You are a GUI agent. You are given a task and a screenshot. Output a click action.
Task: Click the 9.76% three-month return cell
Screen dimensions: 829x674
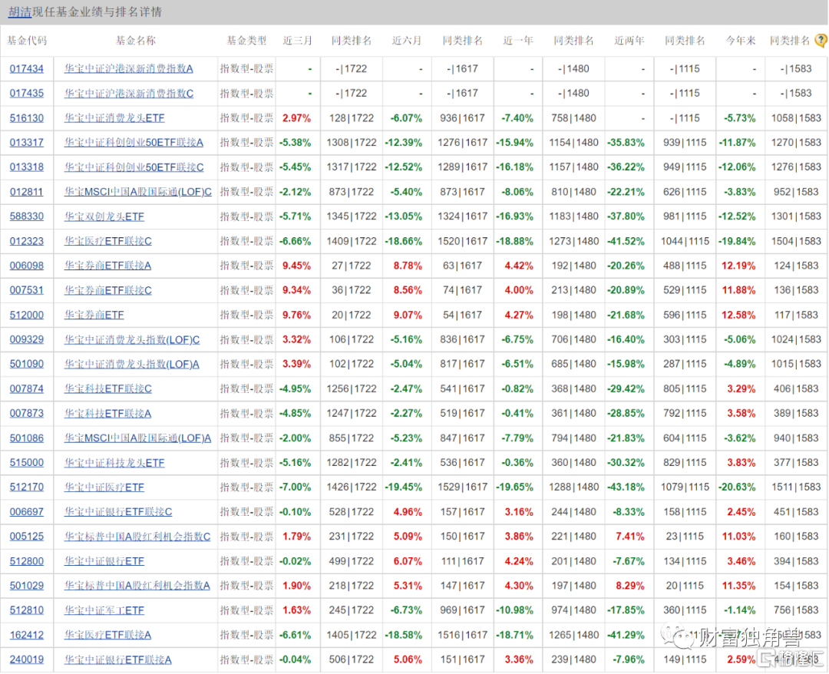[x=296, y=315]
